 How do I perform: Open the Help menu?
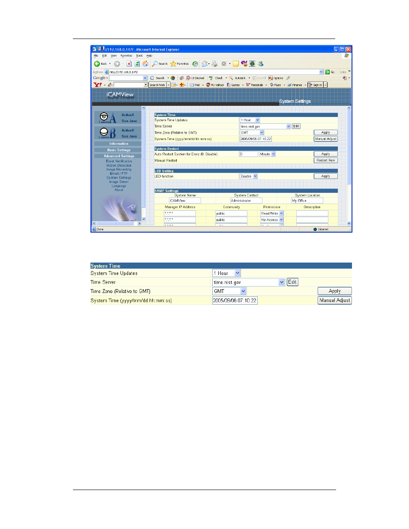[149, 56]
